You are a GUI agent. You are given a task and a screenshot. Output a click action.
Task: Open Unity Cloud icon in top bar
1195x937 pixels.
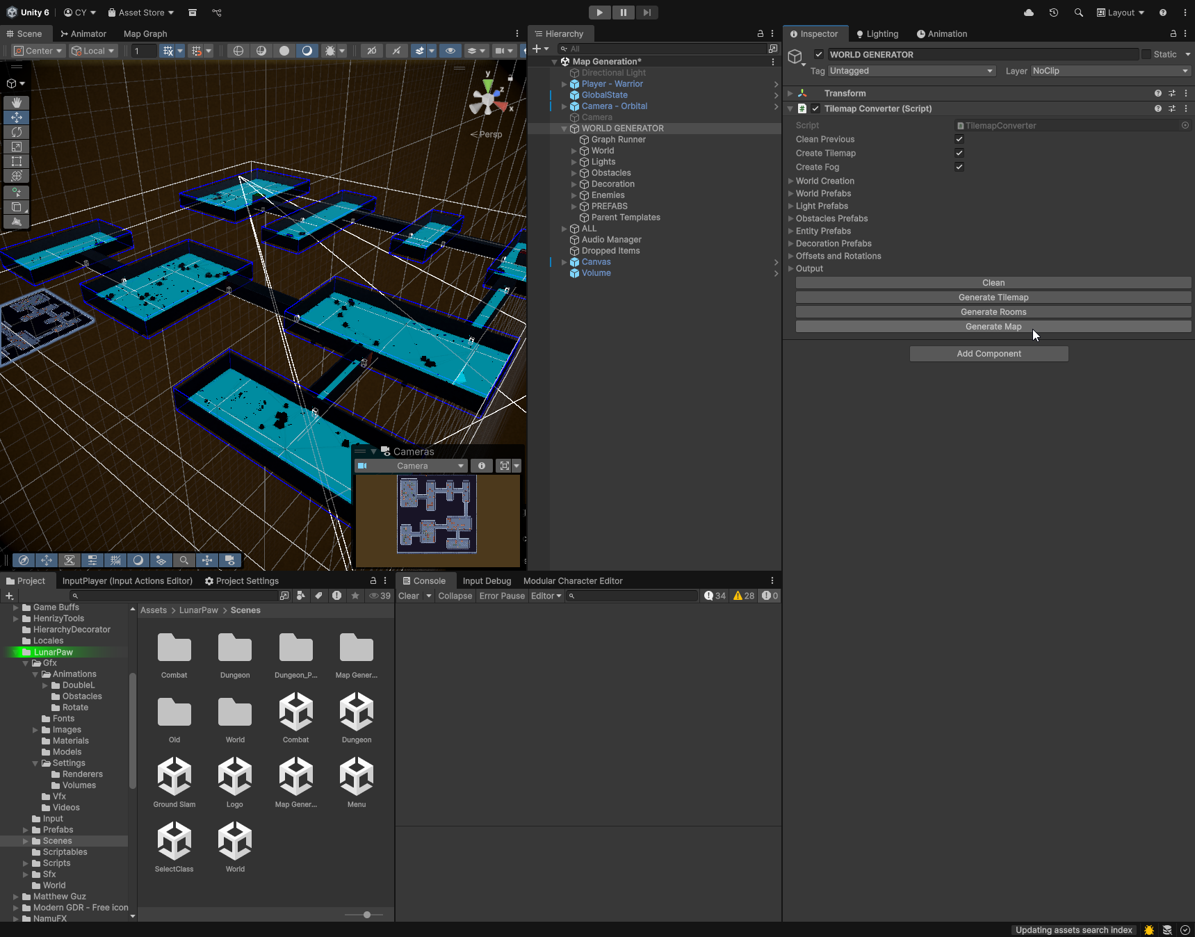tap(1029, 13)
